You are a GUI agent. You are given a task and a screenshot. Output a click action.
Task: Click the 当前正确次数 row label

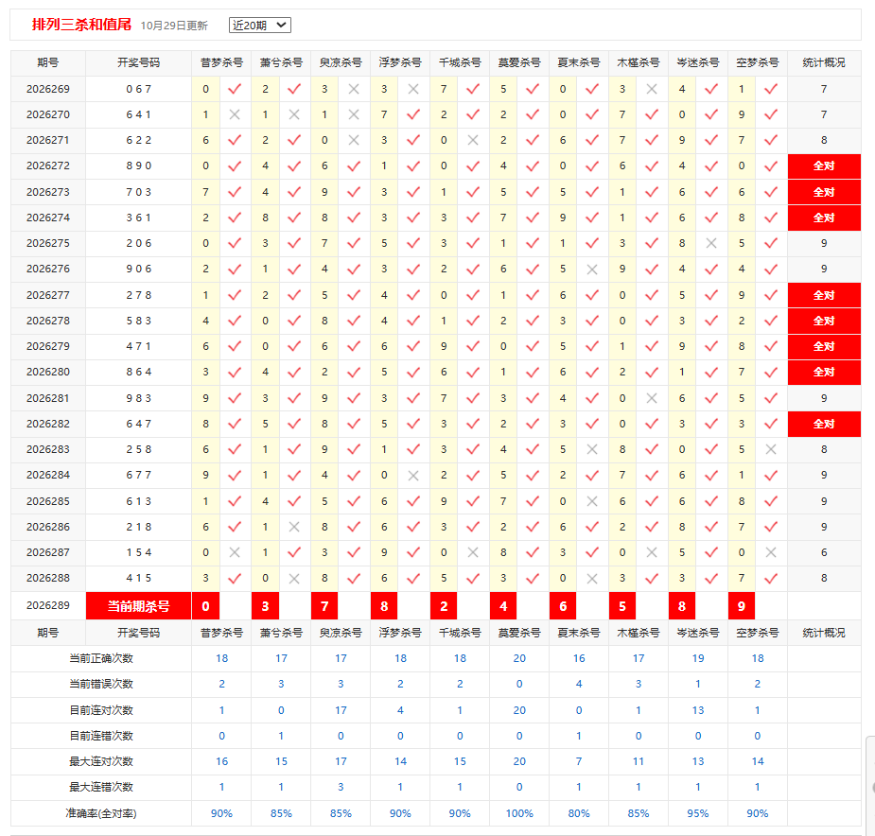(101, 658)
